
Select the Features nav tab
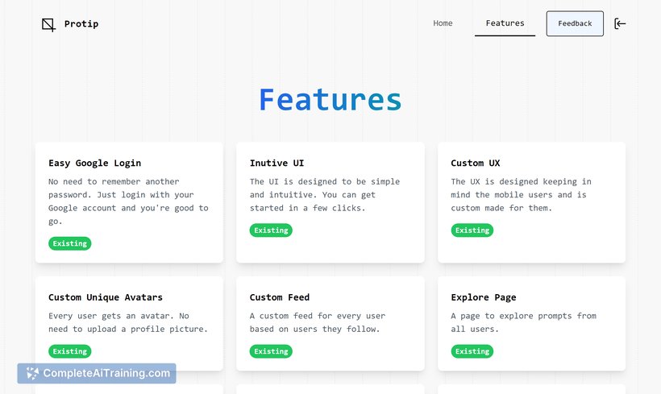point(505,23)
